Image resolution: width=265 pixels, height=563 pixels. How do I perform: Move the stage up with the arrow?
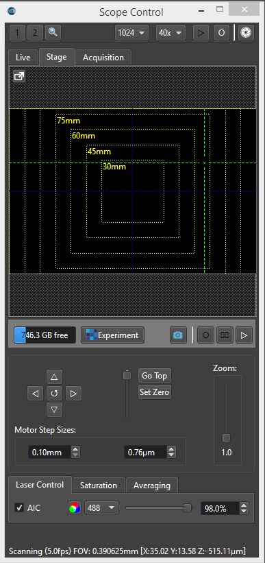54,376
